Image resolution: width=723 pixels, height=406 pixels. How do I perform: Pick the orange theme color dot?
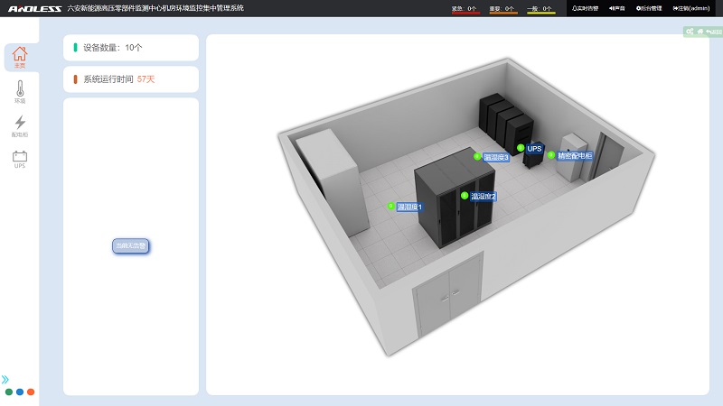click(31, 392)
